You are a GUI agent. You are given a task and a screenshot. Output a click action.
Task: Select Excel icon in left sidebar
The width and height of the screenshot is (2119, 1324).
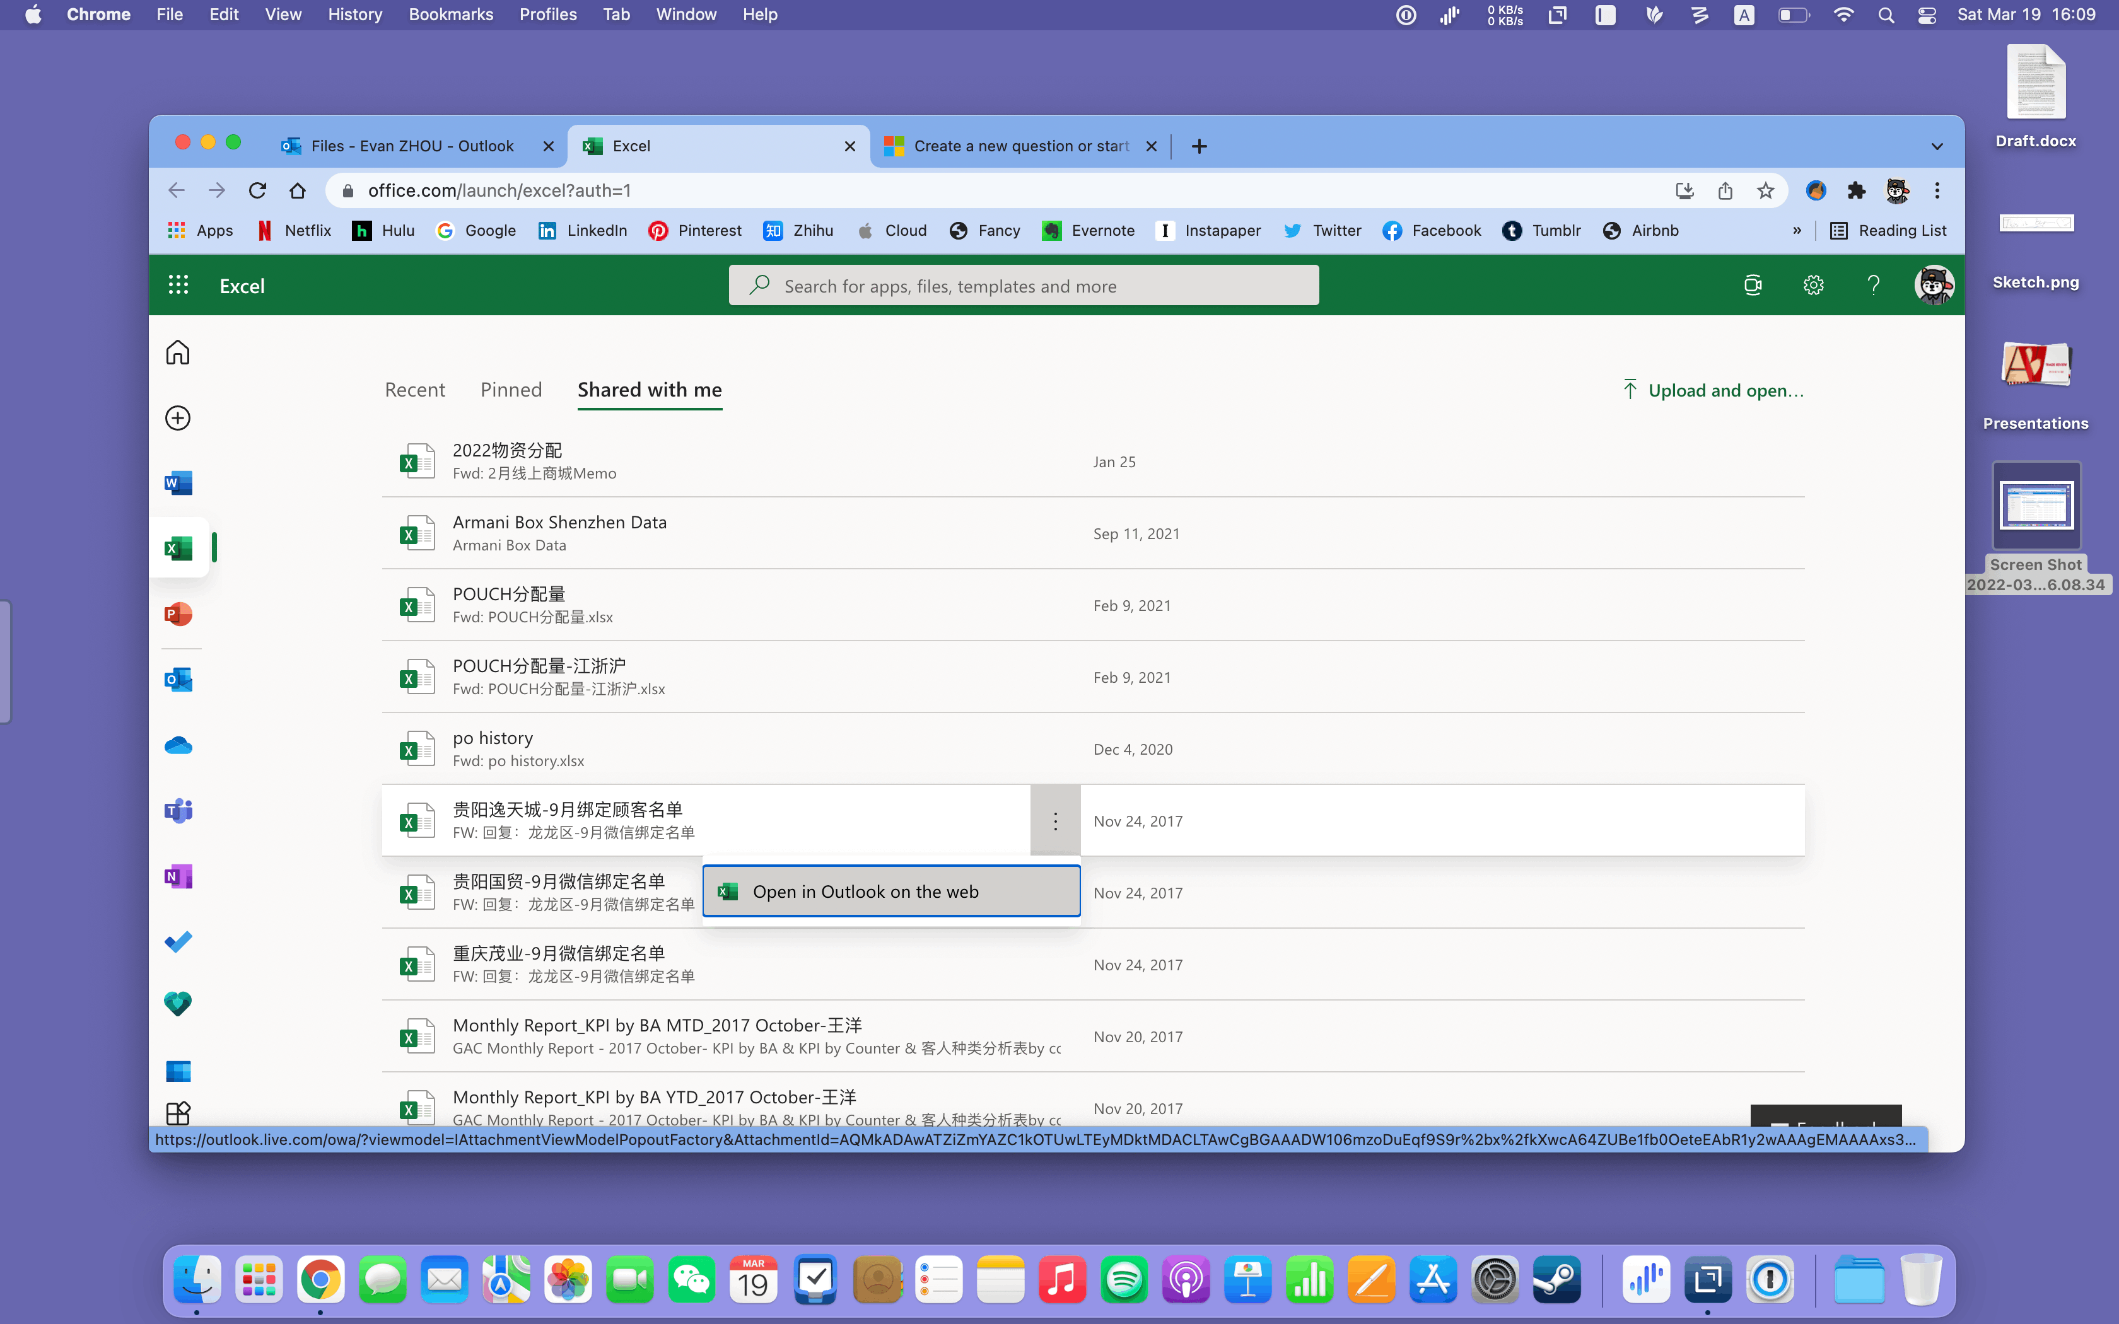click(x=178, y=548)
